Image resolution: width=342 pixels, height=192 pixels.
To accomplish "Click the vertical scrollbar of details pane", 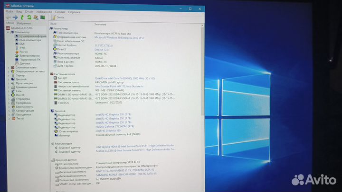I will pyautogui.click(x=203, y=95).
